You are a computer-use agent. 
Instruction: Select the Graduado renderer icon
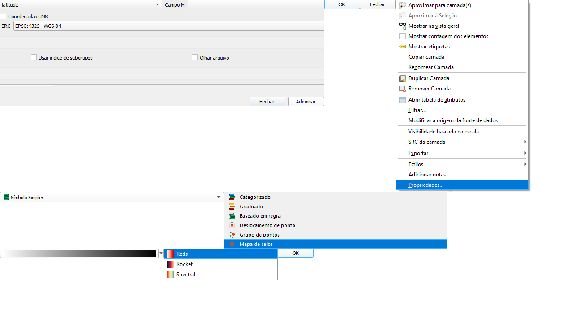(232, 207)
